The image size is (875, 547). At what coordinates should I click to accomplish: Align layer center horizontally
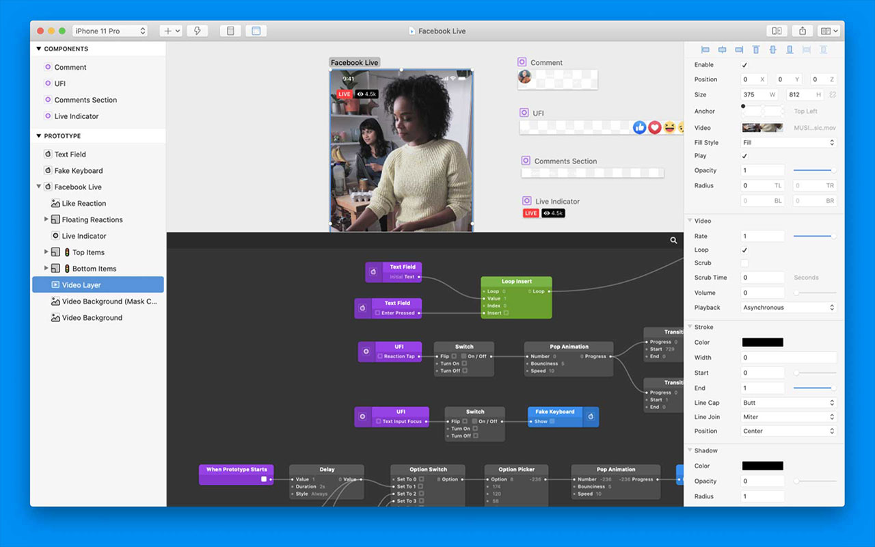pos(722,49)
